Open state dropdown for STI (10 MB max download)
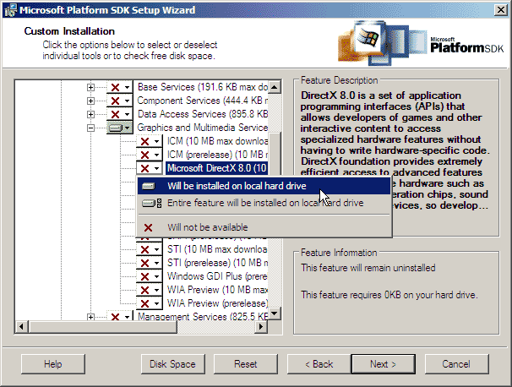512x387 pixels. pos(150,249)
